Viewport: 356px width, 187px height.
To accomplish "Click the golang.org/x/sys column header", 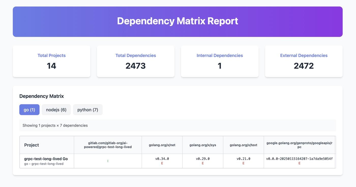I will pos(203,145).
